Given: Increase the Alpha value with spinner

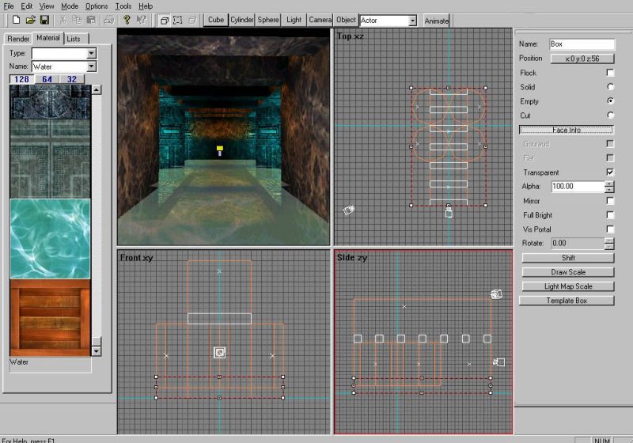Looking at the screenshot, I should pos(609,184).
